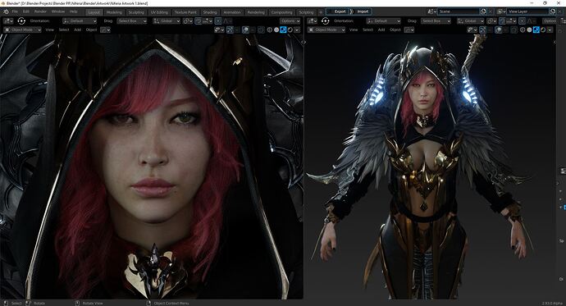
Task: Open Object Mode dropdown in left viewport
Action: click(22, 30)
